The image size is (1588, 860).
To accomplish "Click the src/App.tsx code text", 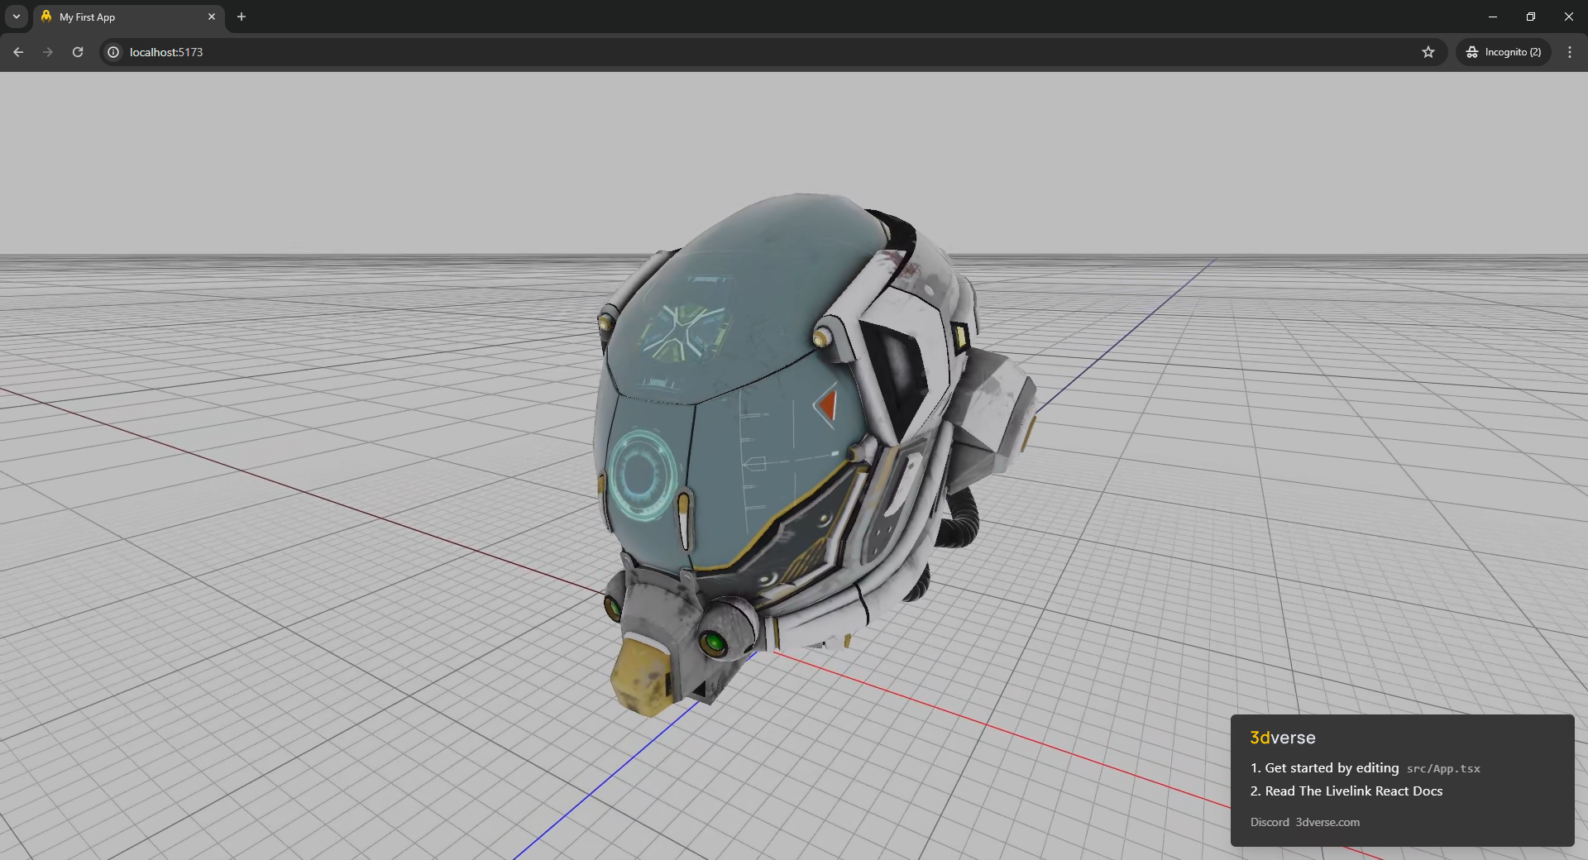I will coord(1443,769).
